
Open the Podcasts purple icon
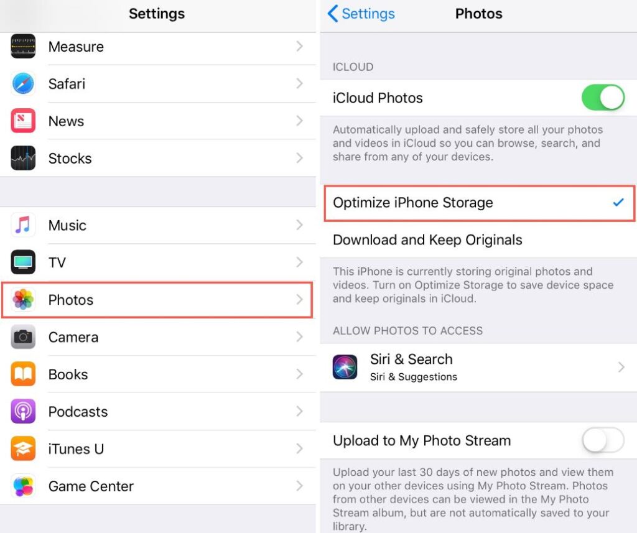(23, 411)
